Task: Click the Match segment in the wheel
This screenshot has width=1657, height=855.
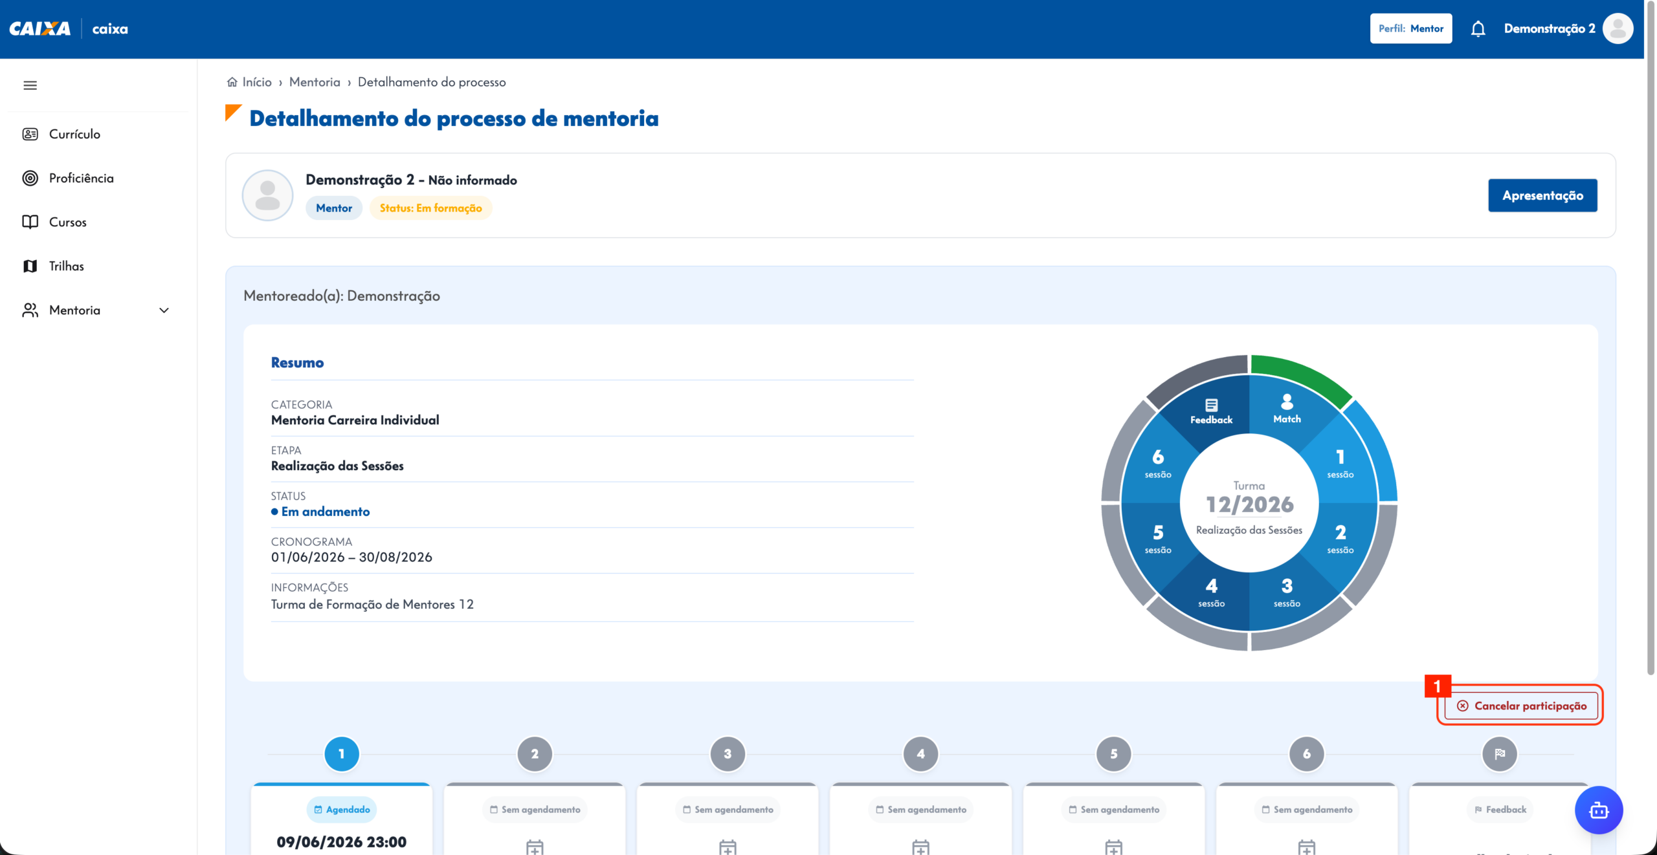Action: point(1287,409)
